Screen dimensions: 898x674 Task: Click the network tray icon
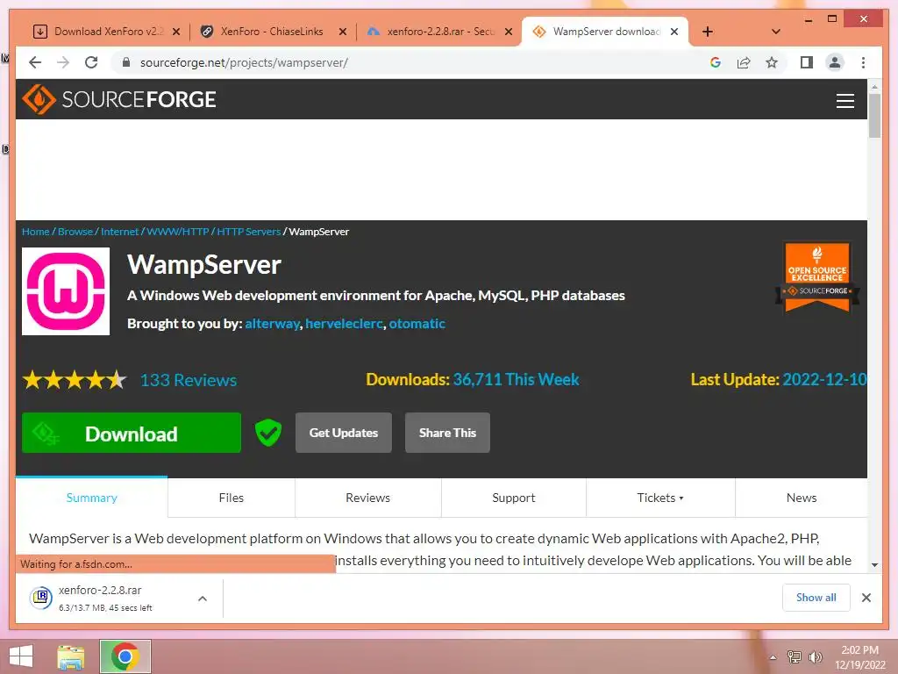click(795, 657)
